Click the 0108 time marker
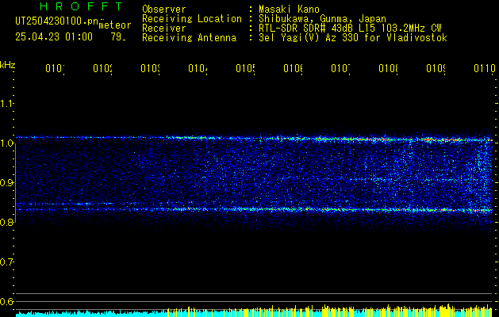The image size is (499, 317). [x=388, y=68]
